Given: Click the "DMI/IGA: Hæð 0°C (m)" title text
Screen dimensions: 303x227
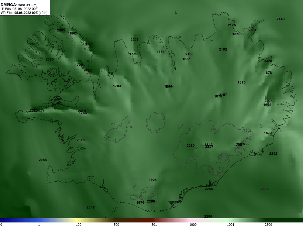Looking at the screenshot, I should [x=19, y=5].
